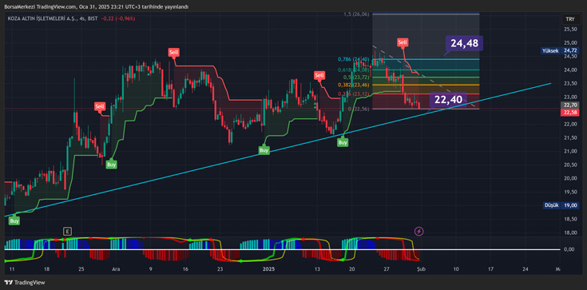Click the Buy signal above 2025 label
Viewport: 587px width, 290px height.
[264, 150]
